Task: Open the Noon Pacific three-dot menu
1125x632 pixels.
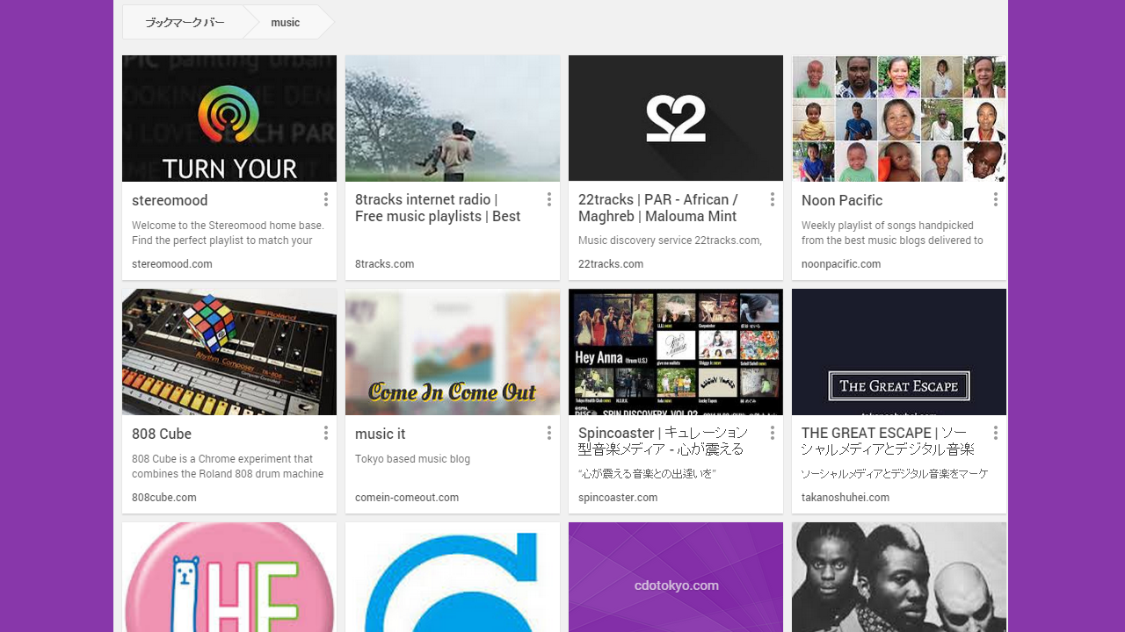Action: (995, 200)
